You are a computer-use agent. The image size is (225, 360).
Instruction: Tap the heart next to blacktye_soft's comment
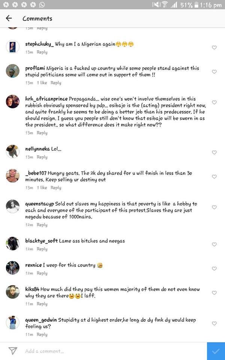point(214,244)
